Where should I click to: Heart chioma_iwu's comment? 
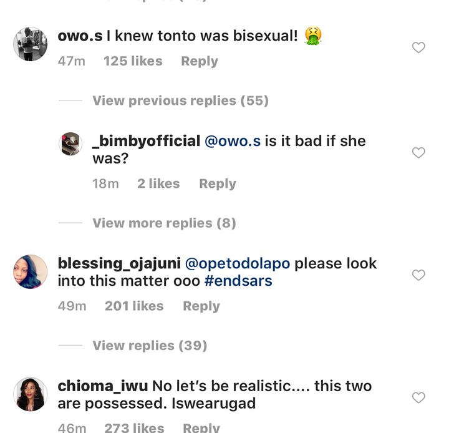418,397
